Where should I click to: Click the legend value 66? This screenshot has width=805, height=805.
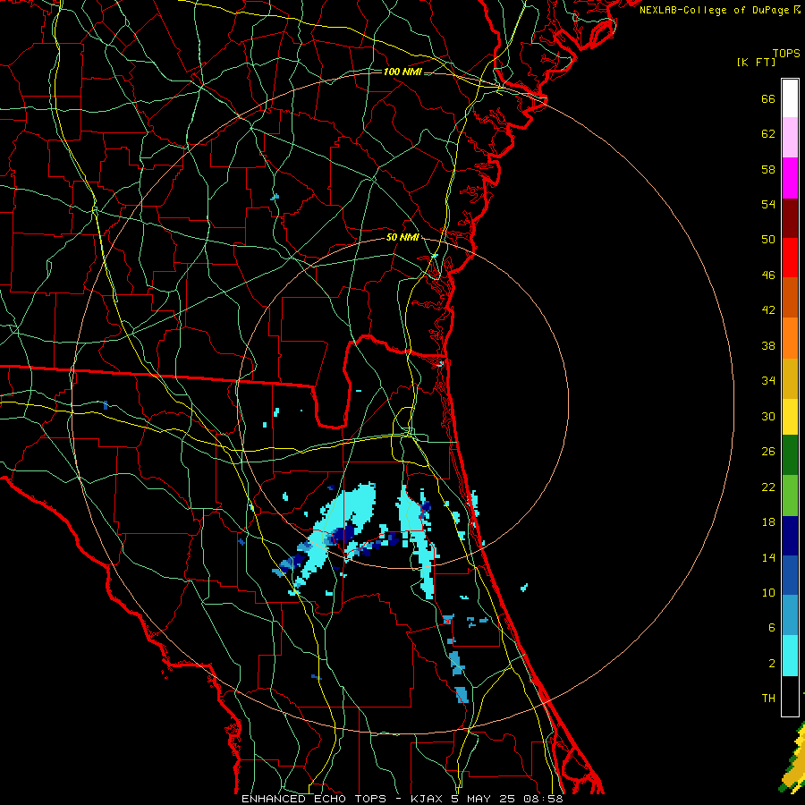click(x=768, y=98)
